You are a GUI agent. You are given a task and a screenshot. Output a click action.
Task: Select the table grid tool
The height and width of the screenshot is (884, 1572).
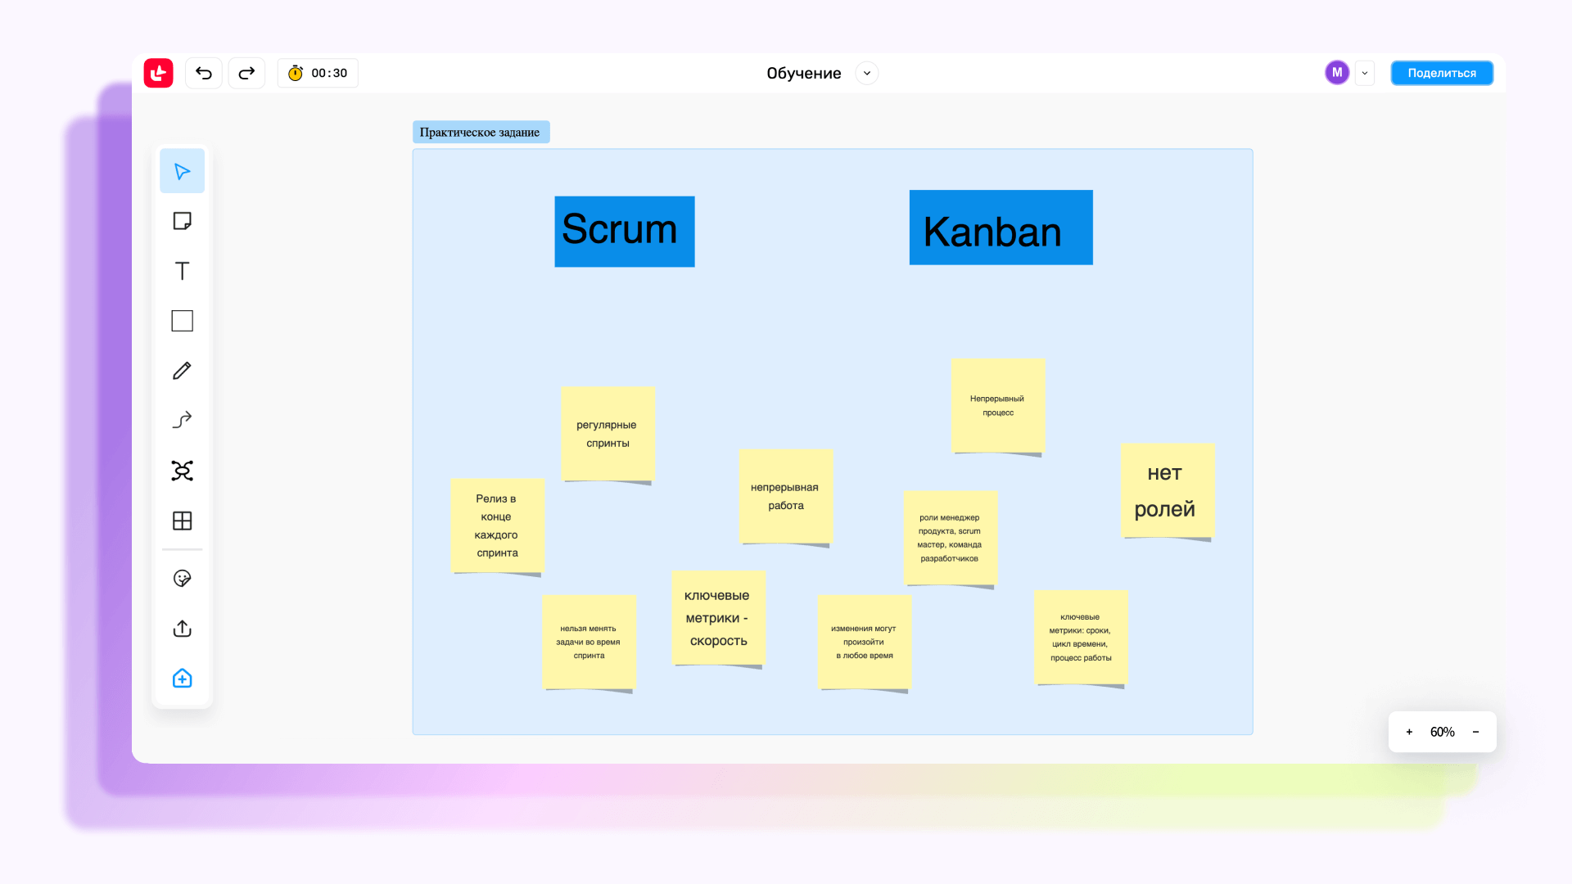[x=182, y=521]
